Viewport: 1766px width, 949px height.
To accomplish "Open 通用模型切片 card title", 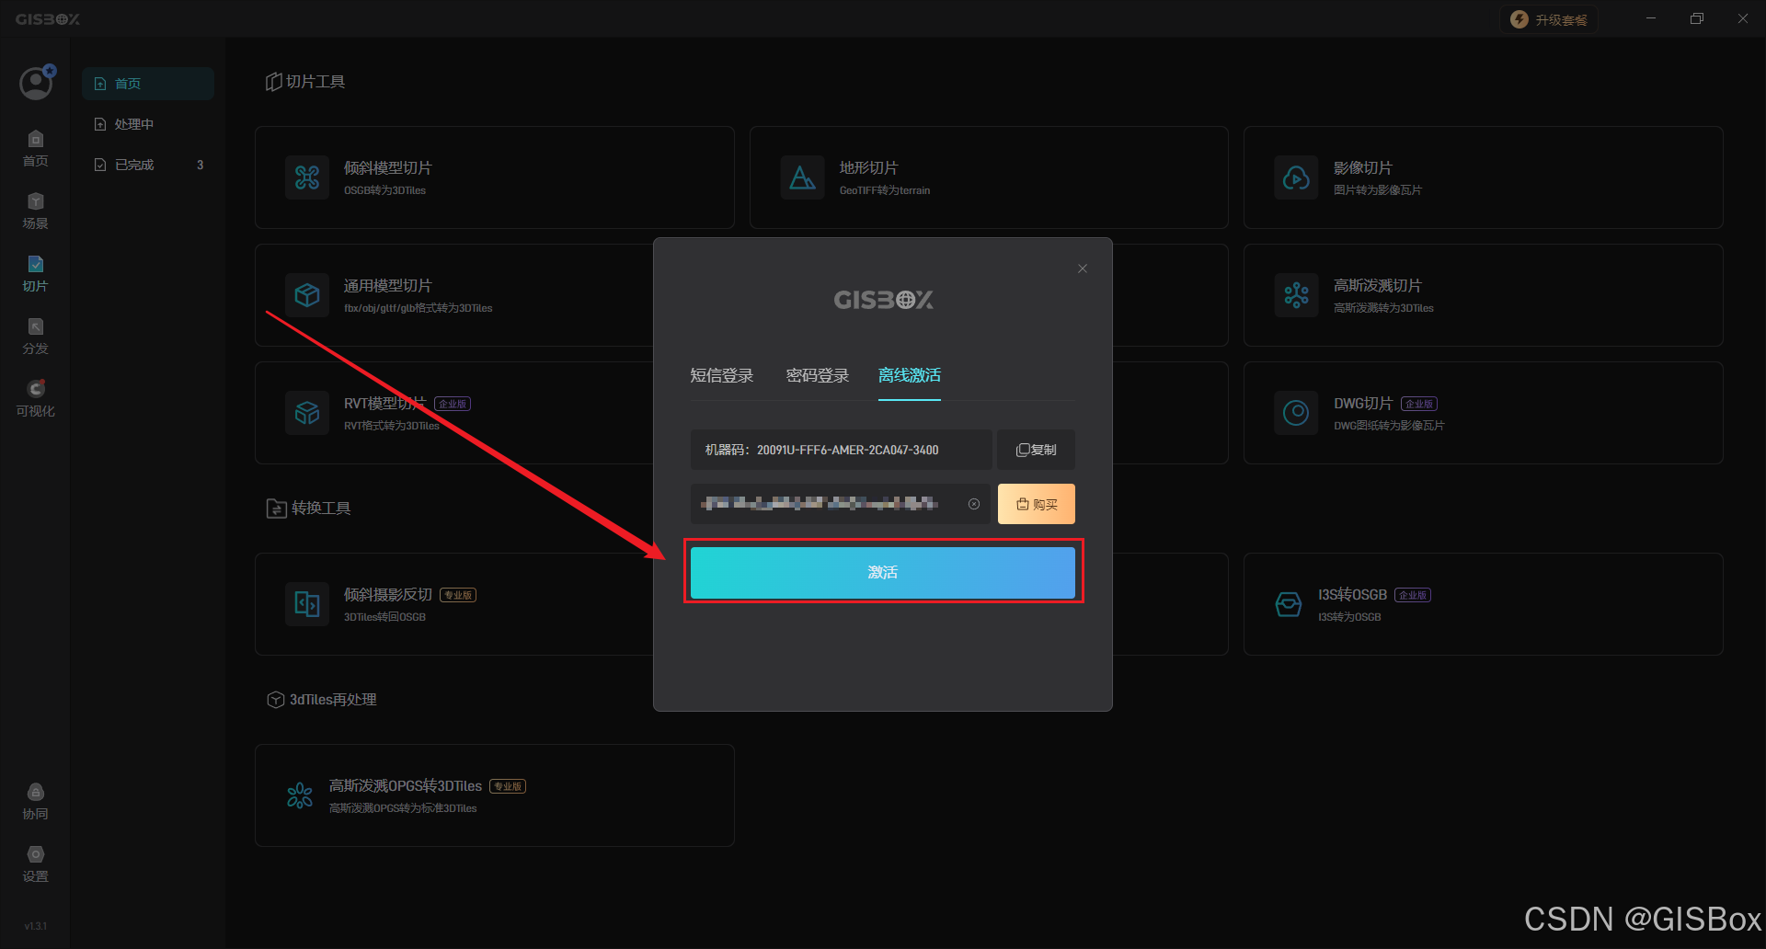I will pos(387,286).
